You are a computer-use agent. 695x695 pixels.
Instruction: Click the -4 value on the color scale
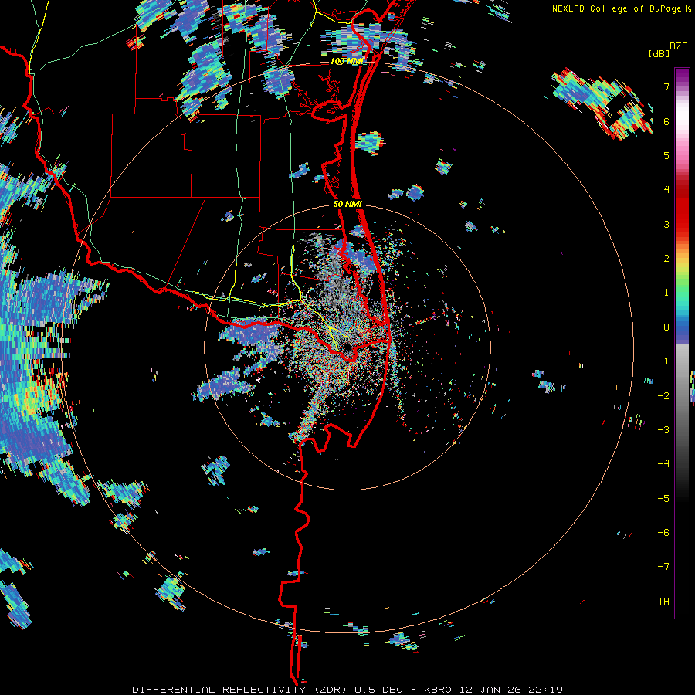[x=663, y=464]
